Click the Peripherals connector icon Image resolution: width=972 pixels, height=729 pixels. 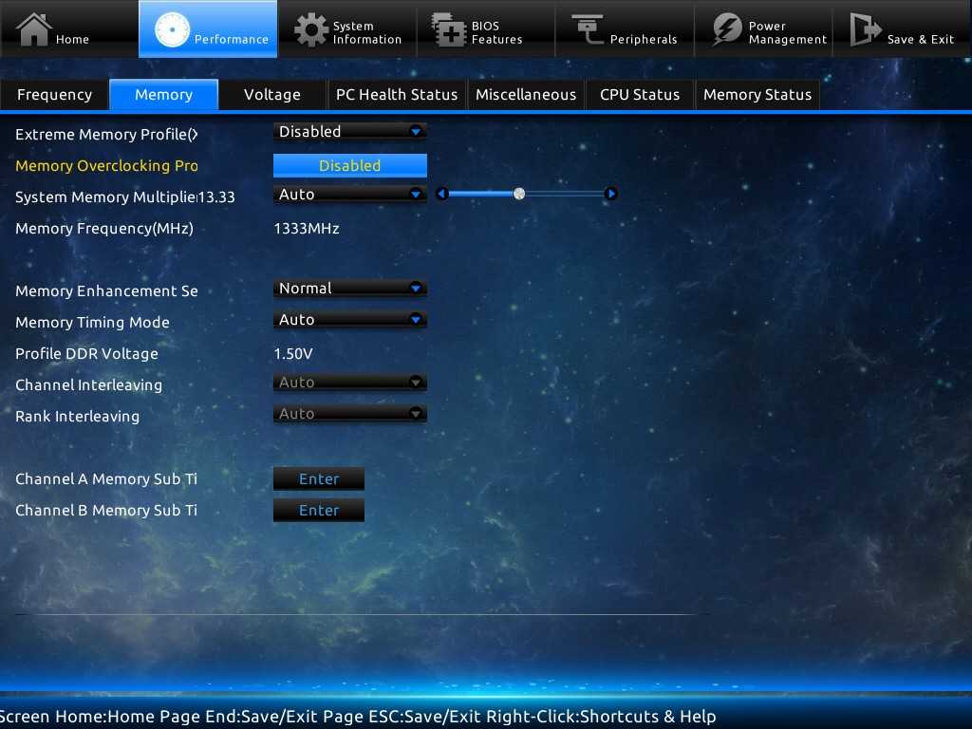[x=587, y=29]
